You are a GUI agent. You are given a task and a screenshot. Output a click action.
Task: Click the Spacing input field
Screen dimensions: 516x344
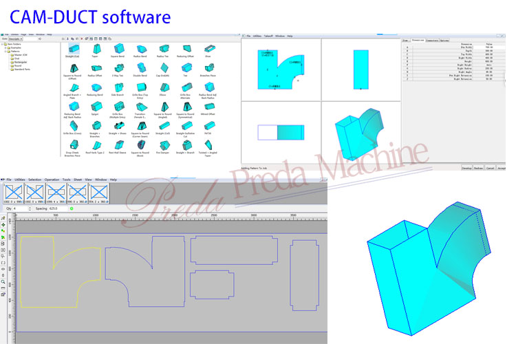pyautogui.click(x=58, y=208)
